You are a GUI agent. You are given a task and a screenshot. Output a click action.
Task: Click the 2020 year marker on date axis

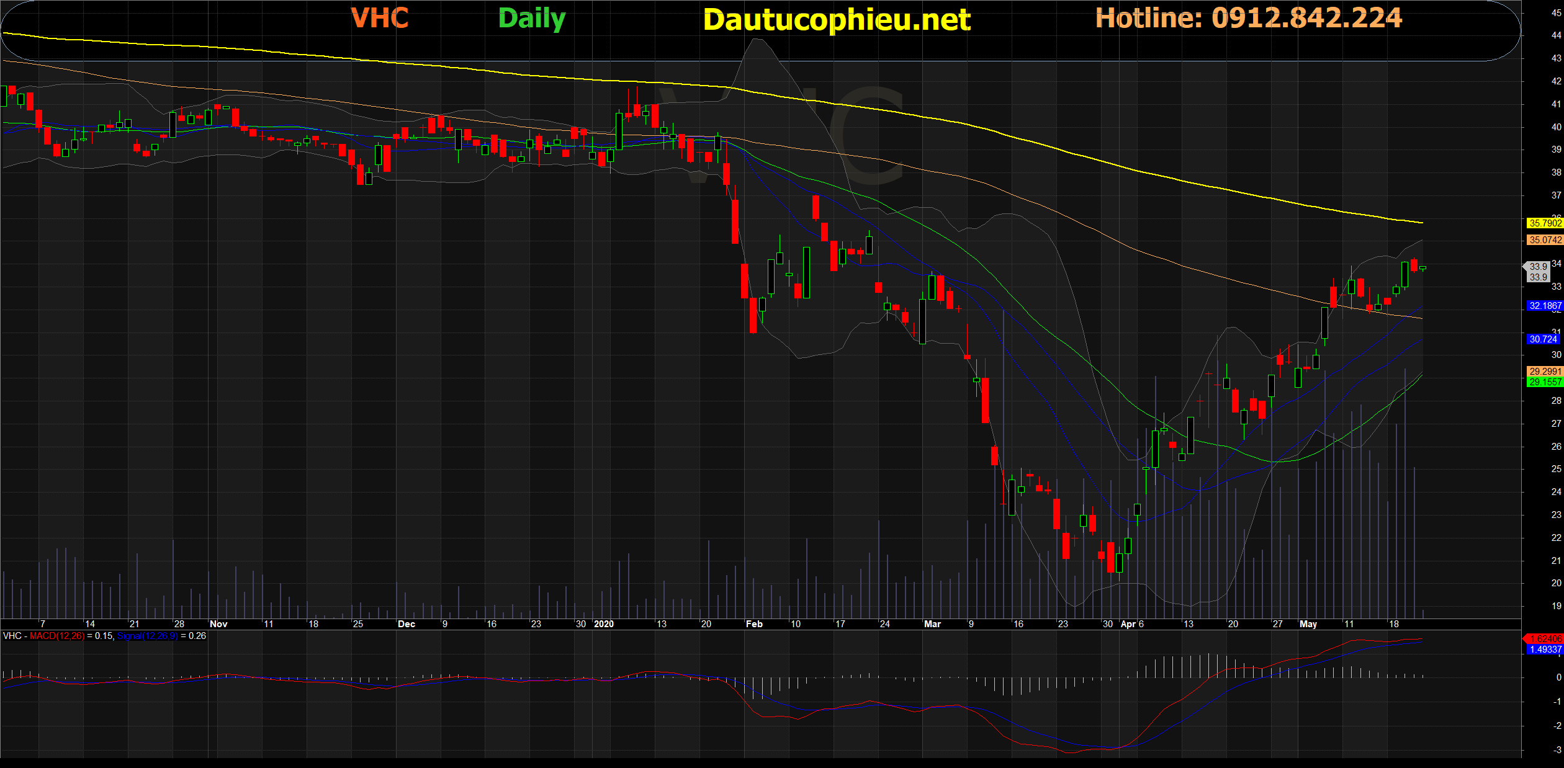pyautogui.click(x=603, y=624)
